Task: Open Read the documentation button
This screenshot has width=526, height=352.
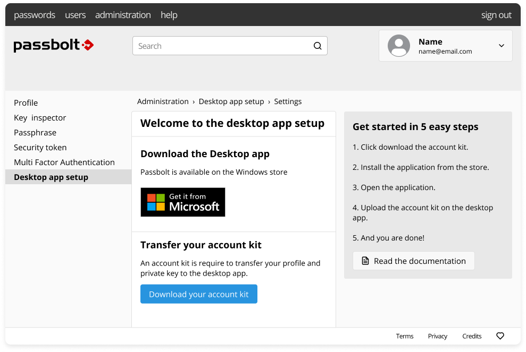Action: click(x=414, y=261)
